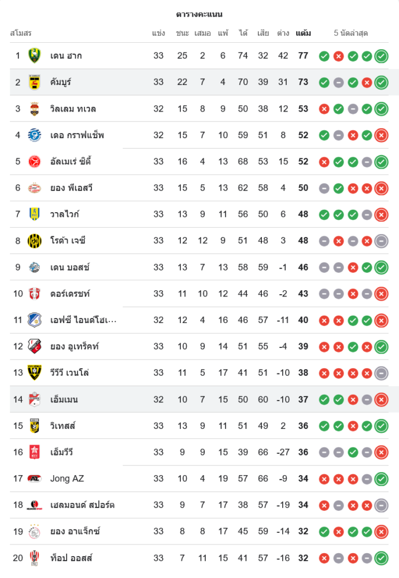399x578 pixels.
Task: Click the ต่าง goal difference header
Action: pos(283,33)
